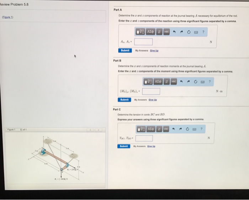Open Greek symbols menu in Part B

coord(158,81)
